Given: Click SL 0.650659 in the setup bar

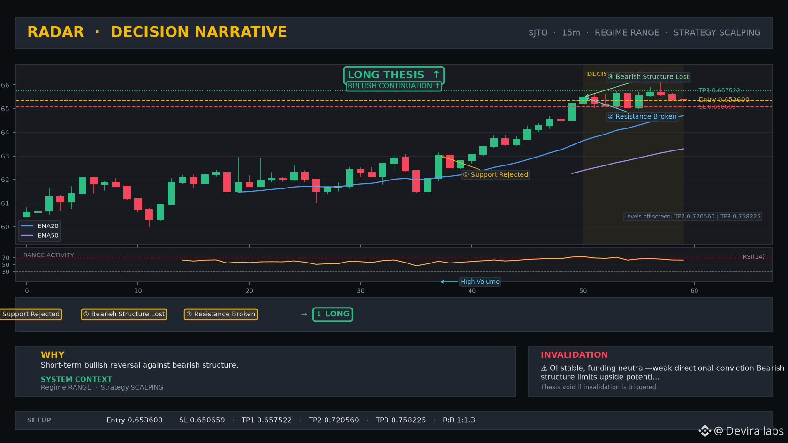Looking at the screenshot, I should [x=202, y=420].
